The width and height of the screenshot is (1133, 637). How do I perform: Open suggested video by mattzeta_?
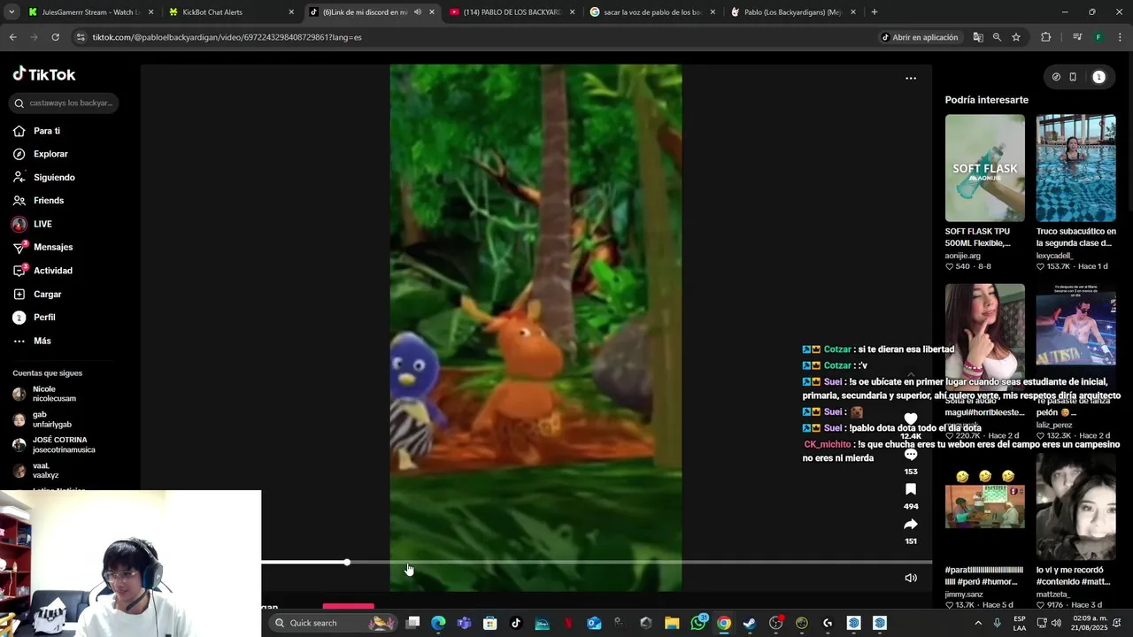point(1075,508)
